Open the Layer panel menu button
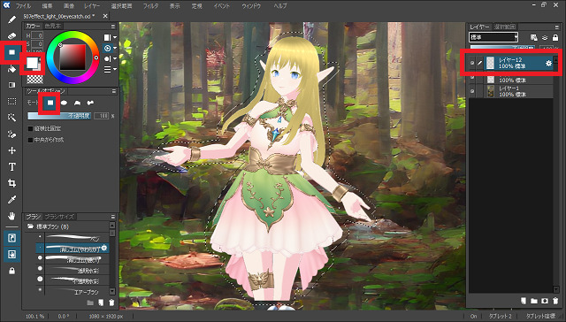The image size is (566, 322). point(556,27)
